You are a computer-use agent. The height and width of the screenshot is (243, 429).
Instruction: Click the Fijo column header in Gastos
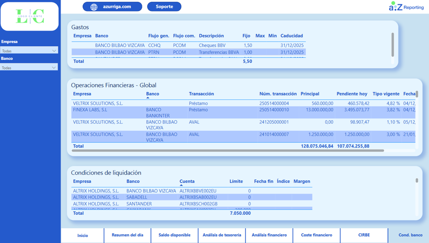pyautogui.click(x=246, y=36)
